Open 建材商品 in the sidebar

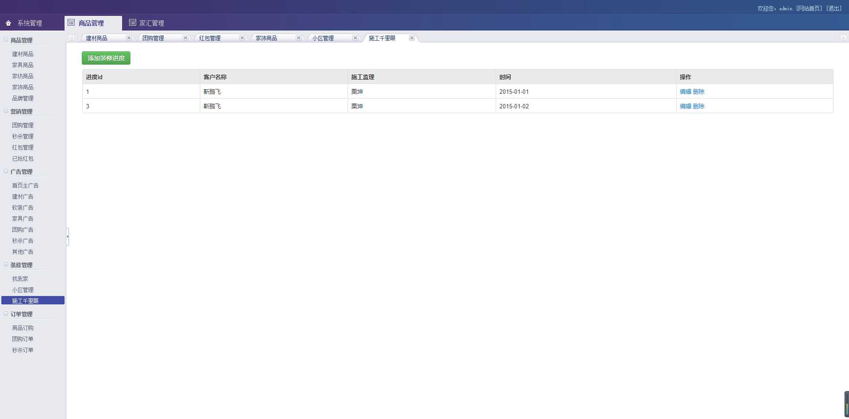click(23, 54)
